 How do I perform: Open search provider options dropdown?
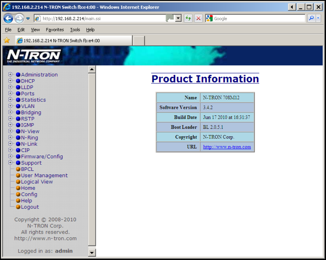[x=318, y=18]
